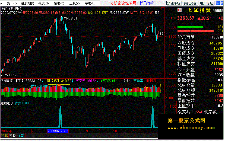The width and height of the screenshot is (225, 141).
Task: Open the 港股期货 menu
Action: coord(27,3)
